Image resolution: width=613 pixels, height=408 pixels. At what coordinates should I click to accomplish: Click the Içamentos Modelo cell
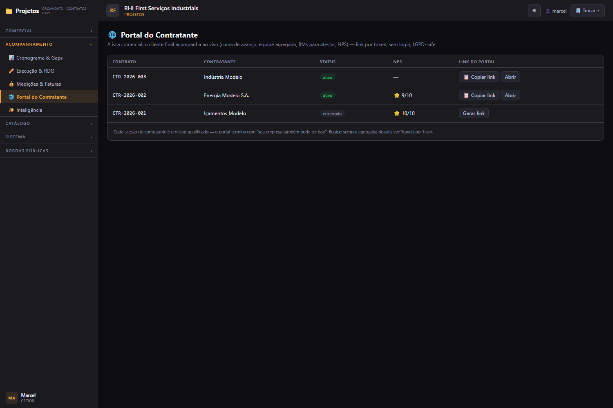tap(225, 113)
